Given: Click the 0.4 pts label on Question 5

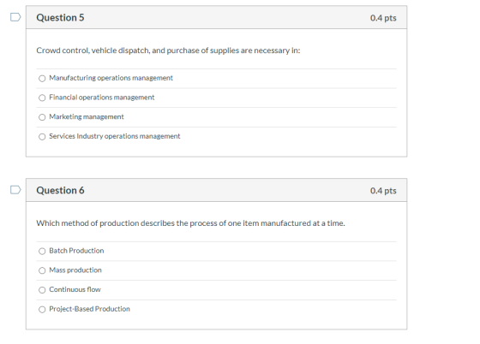Looking at the screenshot, I should point(383,18).
